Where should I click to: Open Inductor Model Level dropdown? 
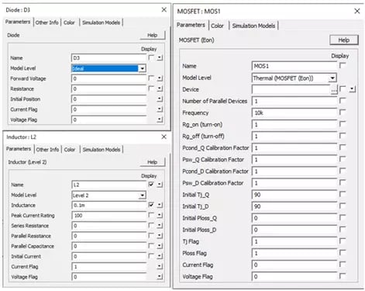click(142, 196)
